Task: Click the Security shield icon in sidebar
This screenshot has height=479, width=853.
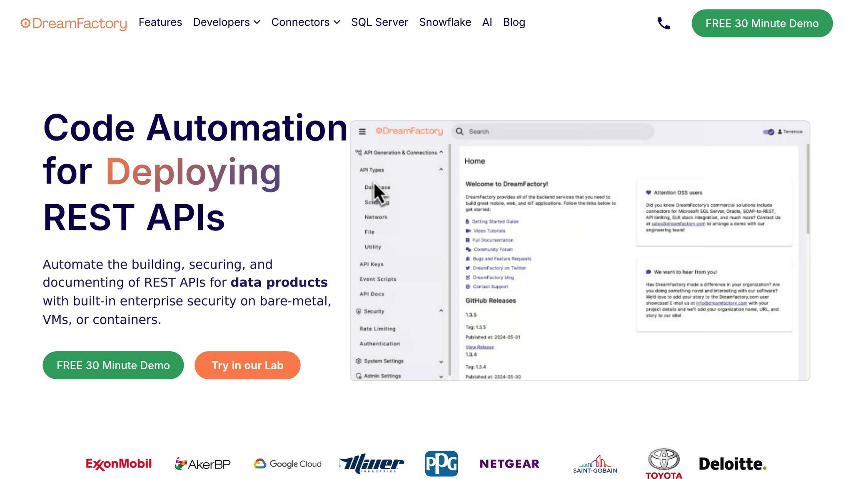Action: [x=359, y=311]
